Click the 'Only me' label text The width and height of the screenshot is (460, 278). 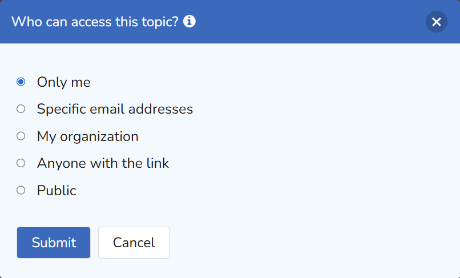coord(64,82)
